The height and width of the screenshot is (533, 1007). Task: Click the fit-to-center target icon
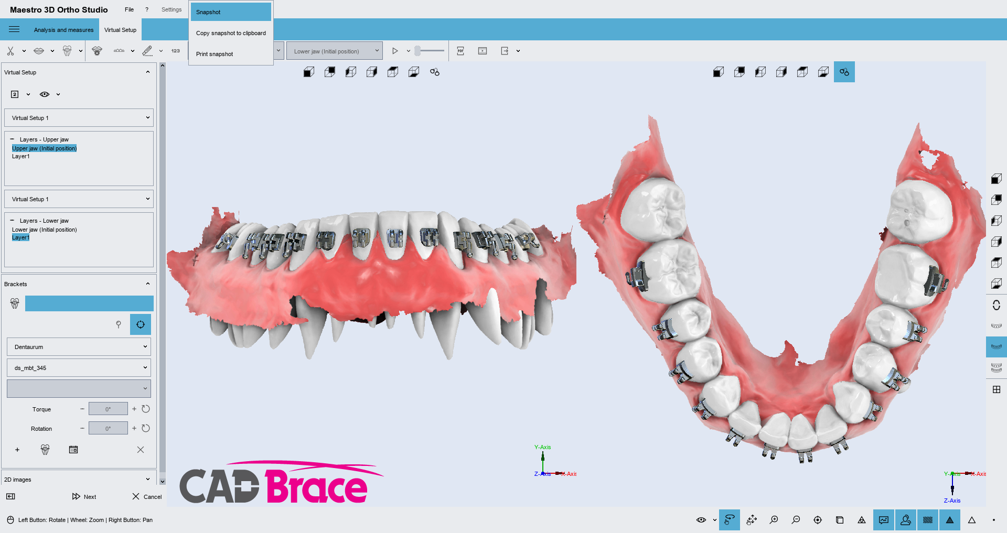coord(818,520)
